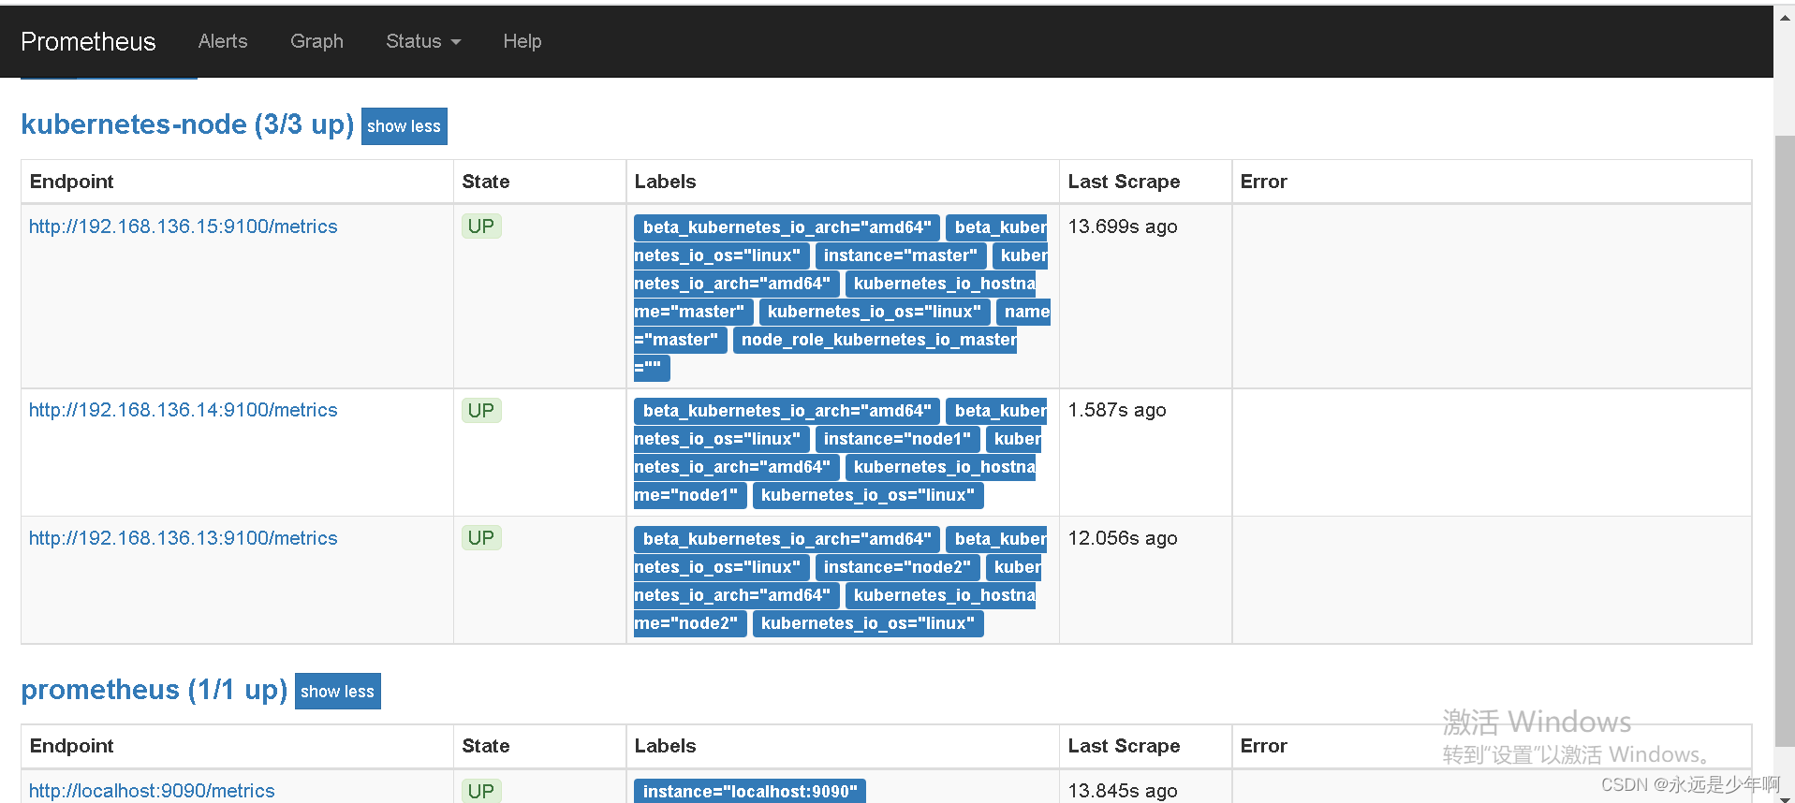The height and width of the screenshot is (803, 1795).
Task: Click kubernetes_io_os="linux" label in node1 row
Action: tap(868, 495)
